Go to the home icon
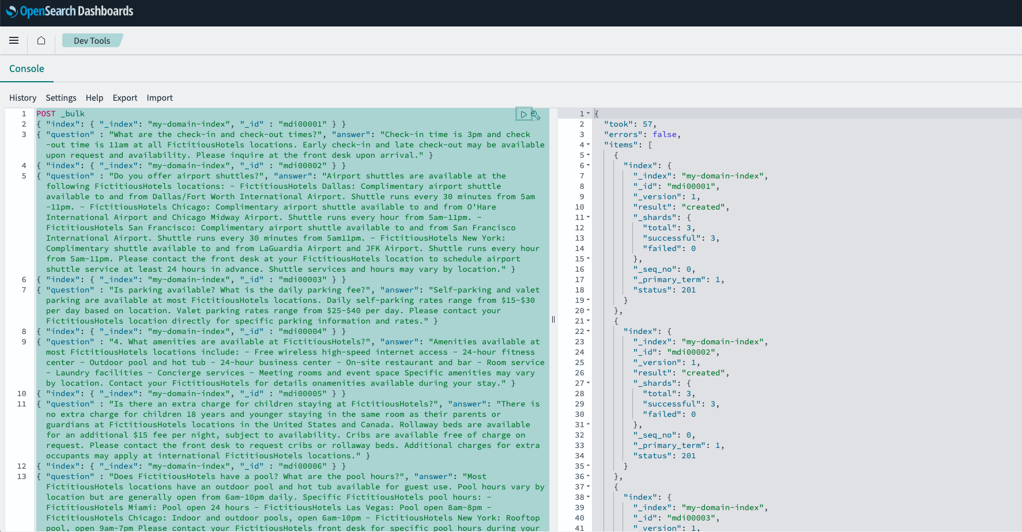Image resolution: width=1022 pixels, height=532 pixels. click(x=41, y=40)
